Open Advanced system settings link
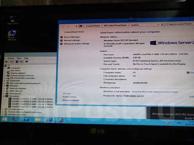The height and width of the screenshot is (145, 194). (76, 43)
